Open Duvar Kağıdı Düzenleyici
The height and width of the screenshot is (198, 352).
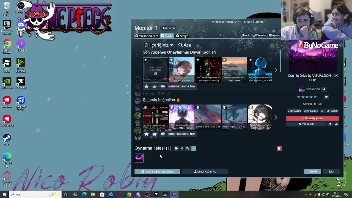[157, 172]
